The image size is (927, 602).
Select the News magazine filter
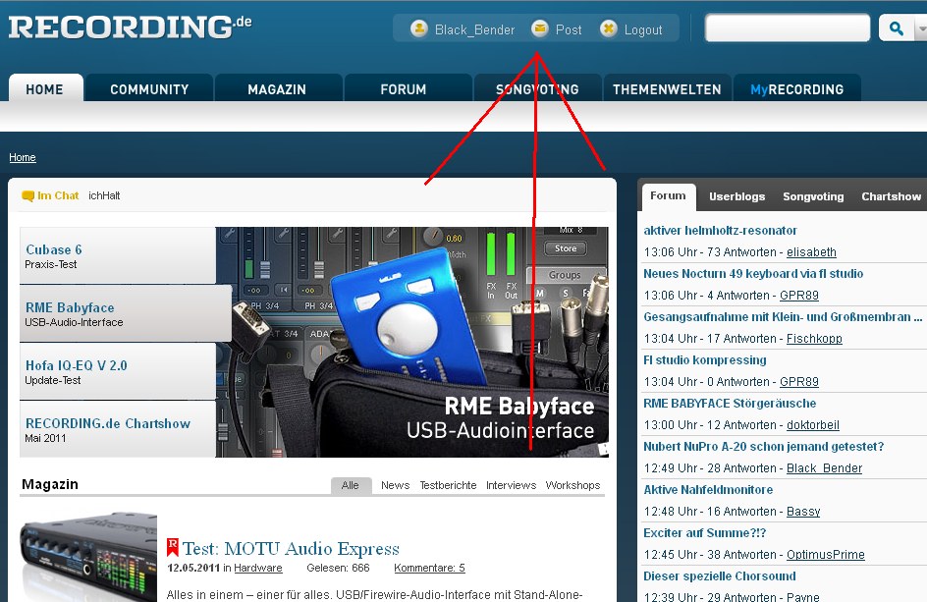pyautogui.click(x=396, y=485)
